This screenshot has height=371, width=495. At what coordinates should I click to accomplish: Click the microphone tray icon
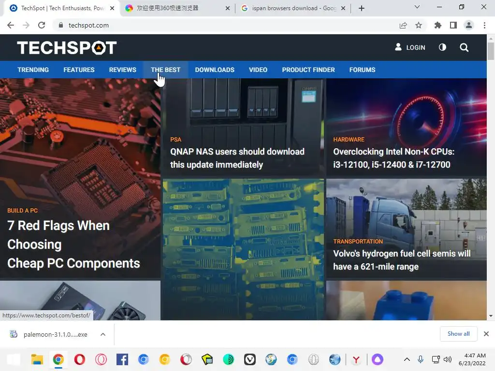pyautogui.click(x=421, y=359)
